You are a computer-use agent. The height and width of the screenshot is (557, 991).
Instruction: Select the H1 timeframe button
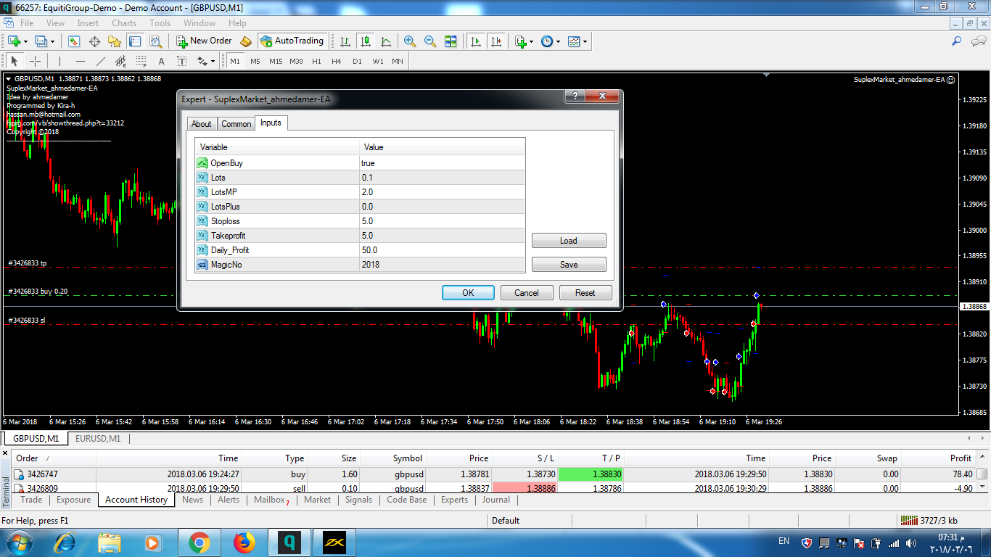point(316,61)
